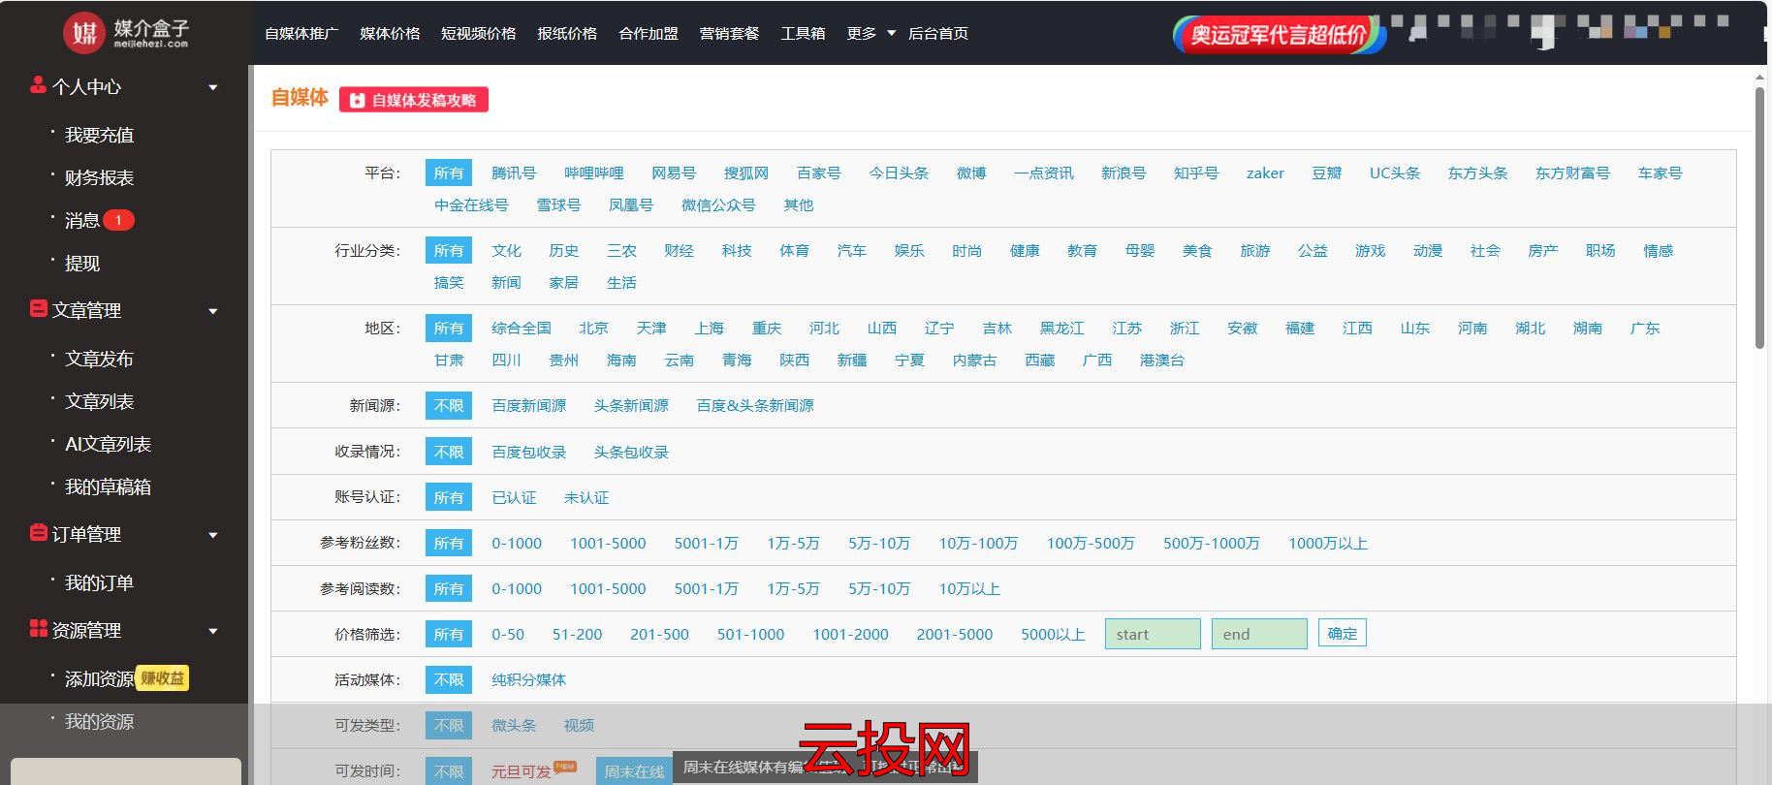This screenshot has height=785, width=1772.
Task: Click the 订单管理 section icon
Action: click(38, 533)
